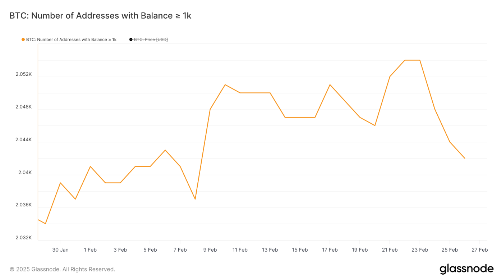Select the 30 Jan x-axis label
Screen dimensions: 501x279
[x=60, y=250]
